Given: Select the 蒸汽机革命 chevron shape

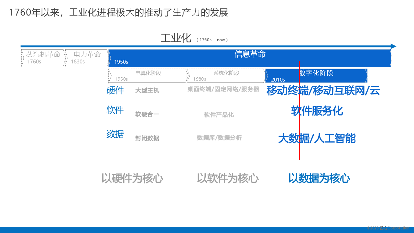Looking at the screenshot, I should (43, 58).
